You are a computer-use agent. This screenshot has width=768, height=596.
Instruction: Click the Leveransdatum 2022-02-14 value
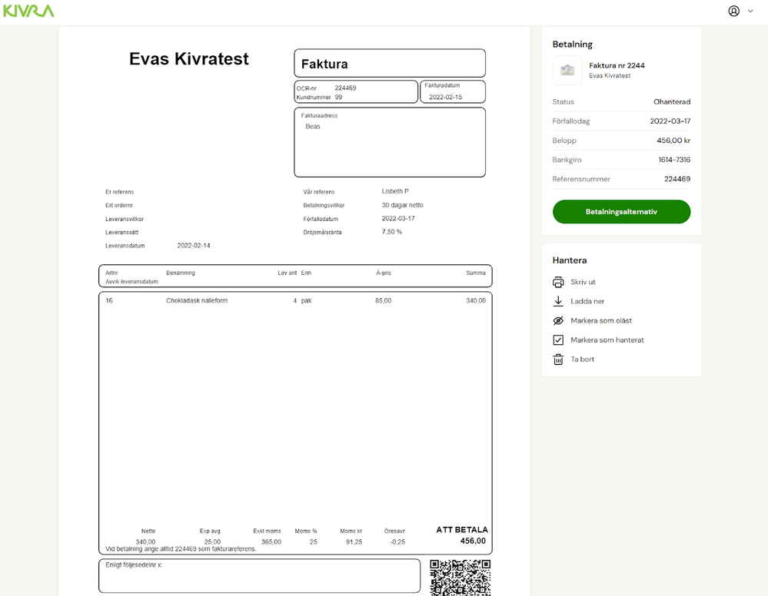click(x=194, y=246)
